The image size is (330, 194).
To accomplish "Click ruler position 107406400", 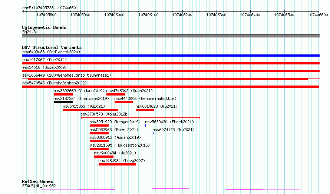I will (250, 15).
